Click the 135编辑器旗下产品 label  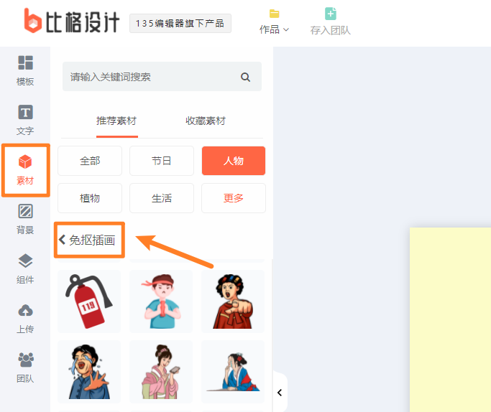[x=180, y=23]
